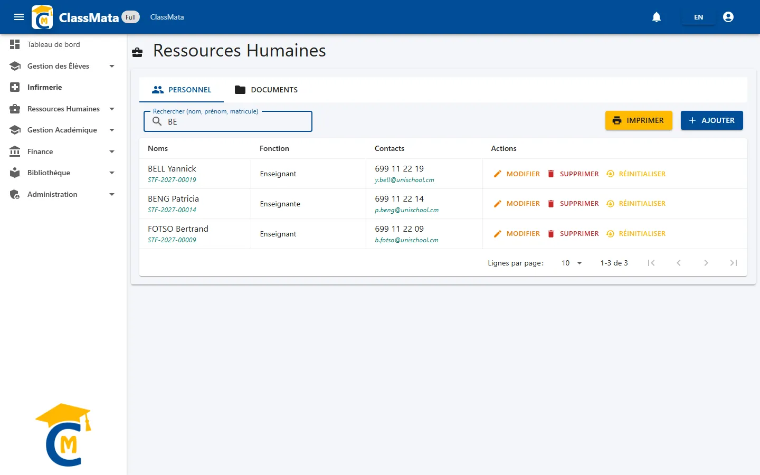The width and height of the screenshot is (760, 475).
Task: Click the Infirmerie medical cross icon
Action: [x=15, y=87]
